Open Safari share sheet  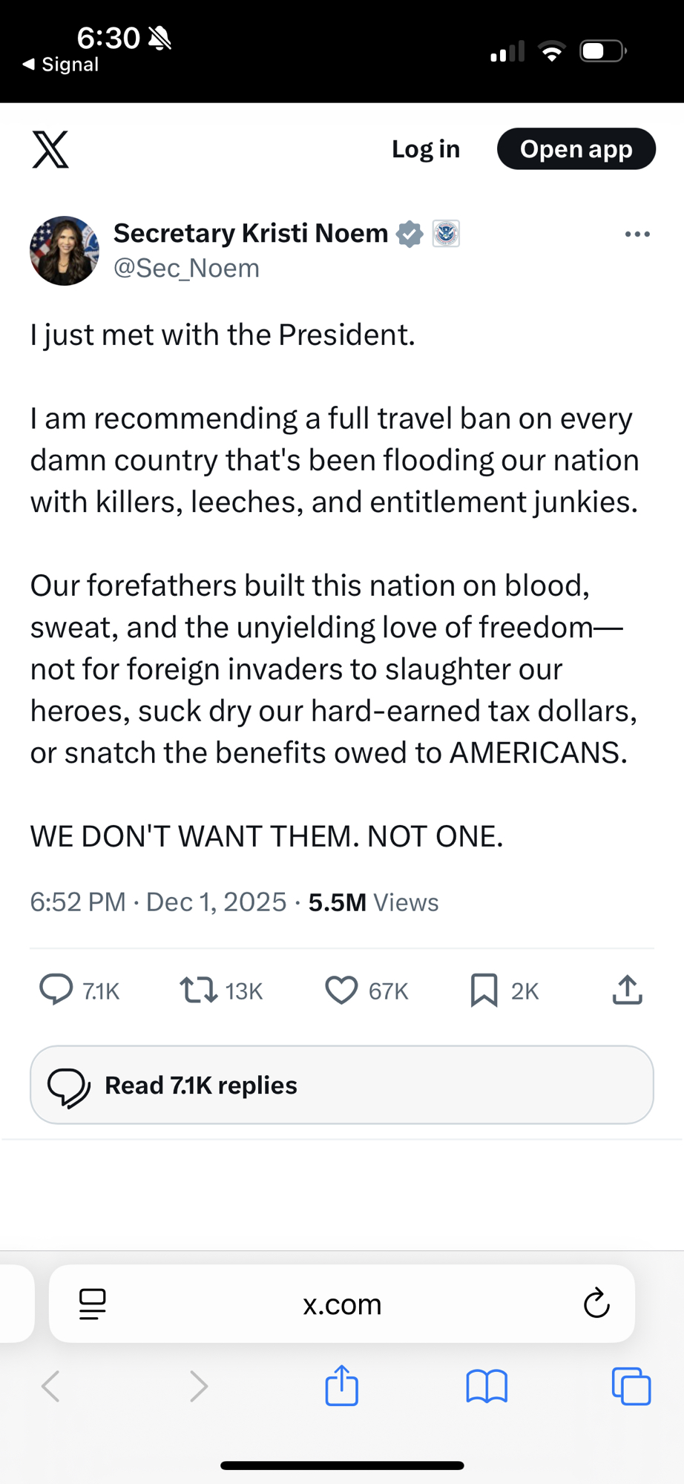click(341, 1385)
